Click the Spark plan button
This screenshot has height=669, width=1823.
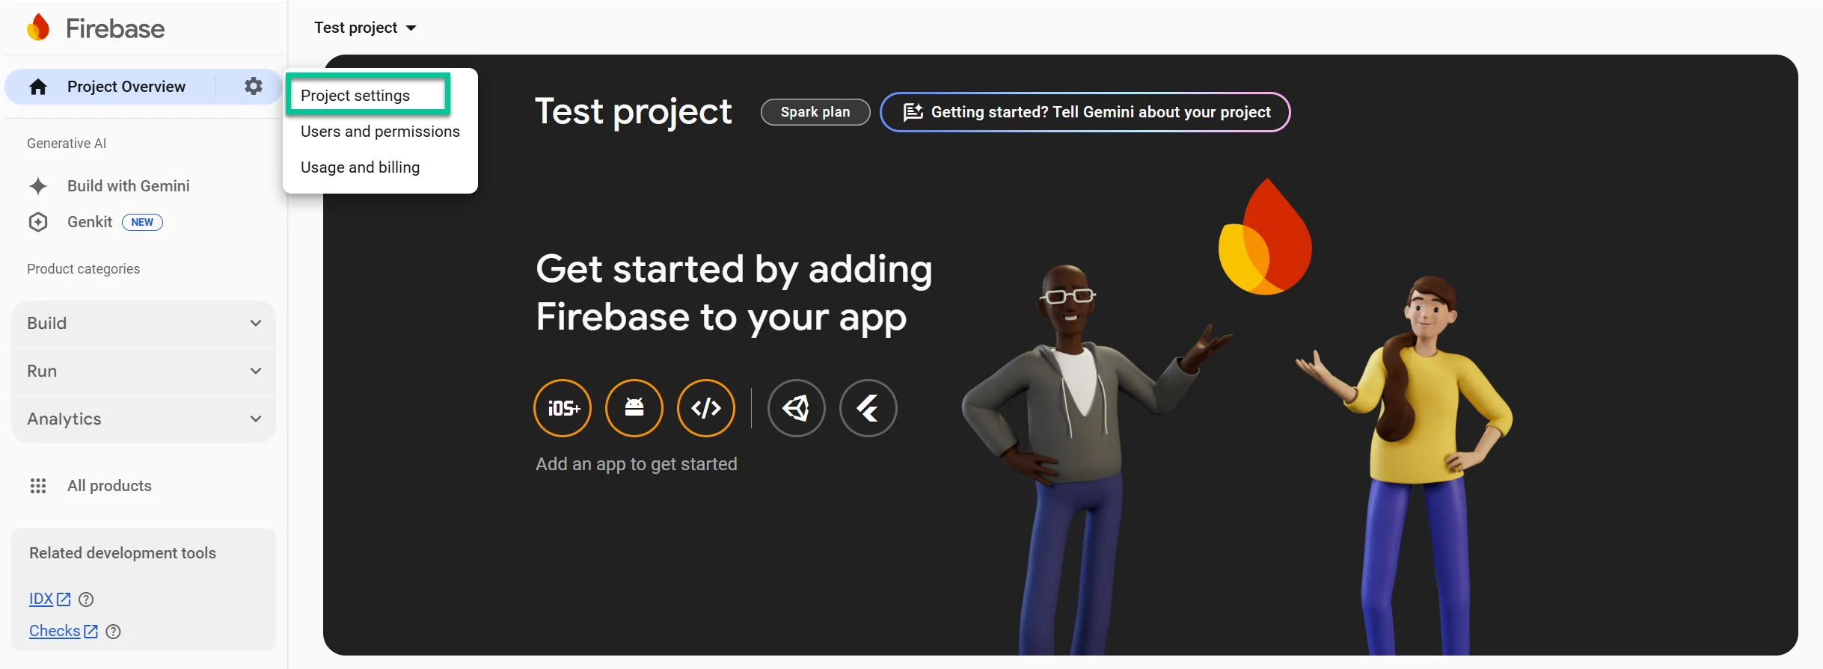click(x=815, y=112)
